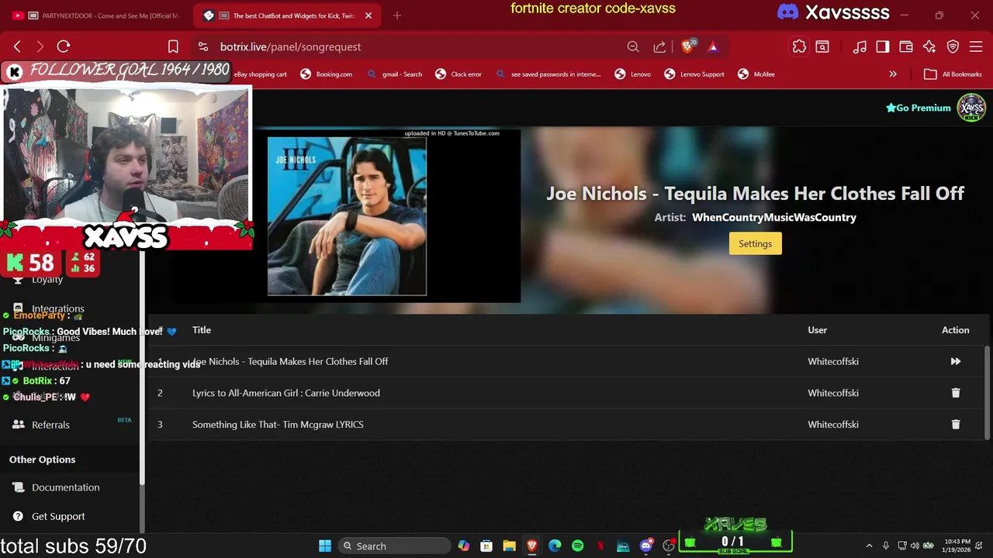
Task: Select Something Like That- Tim Mcgraw title
Action: [278, 425]
